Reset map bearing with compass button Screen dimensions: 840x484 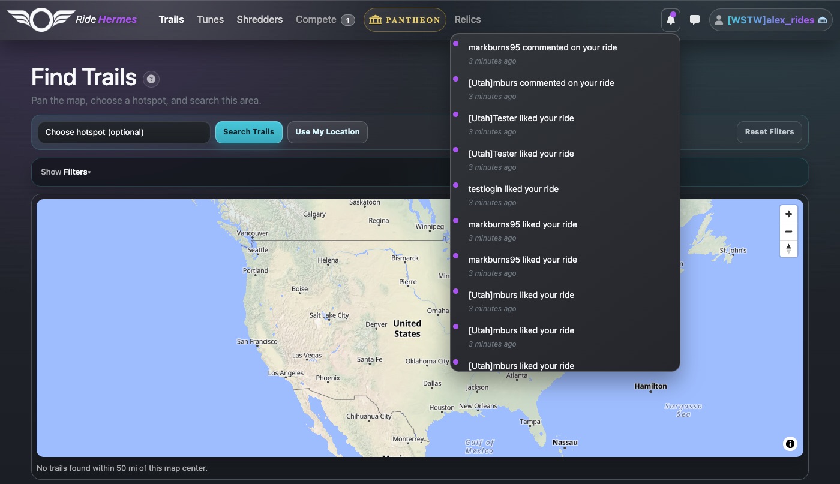[788, 248]
